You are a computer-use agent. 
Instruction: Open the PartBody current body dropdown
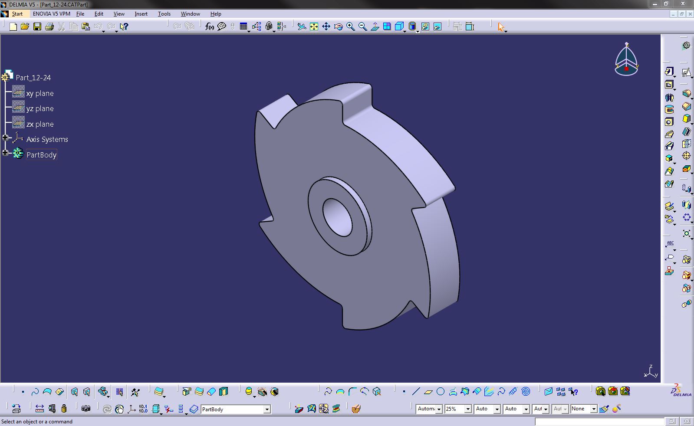[267, 410]
